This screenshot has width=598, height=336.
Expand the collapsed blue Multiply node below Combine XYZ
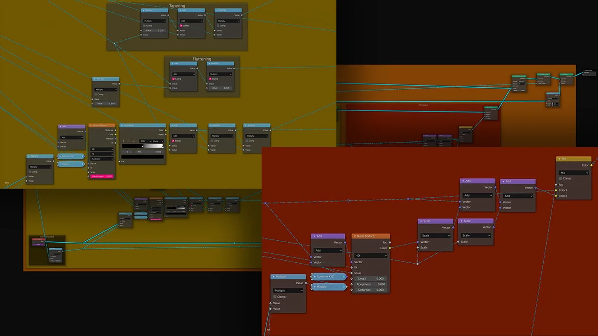tap(315, 287)
